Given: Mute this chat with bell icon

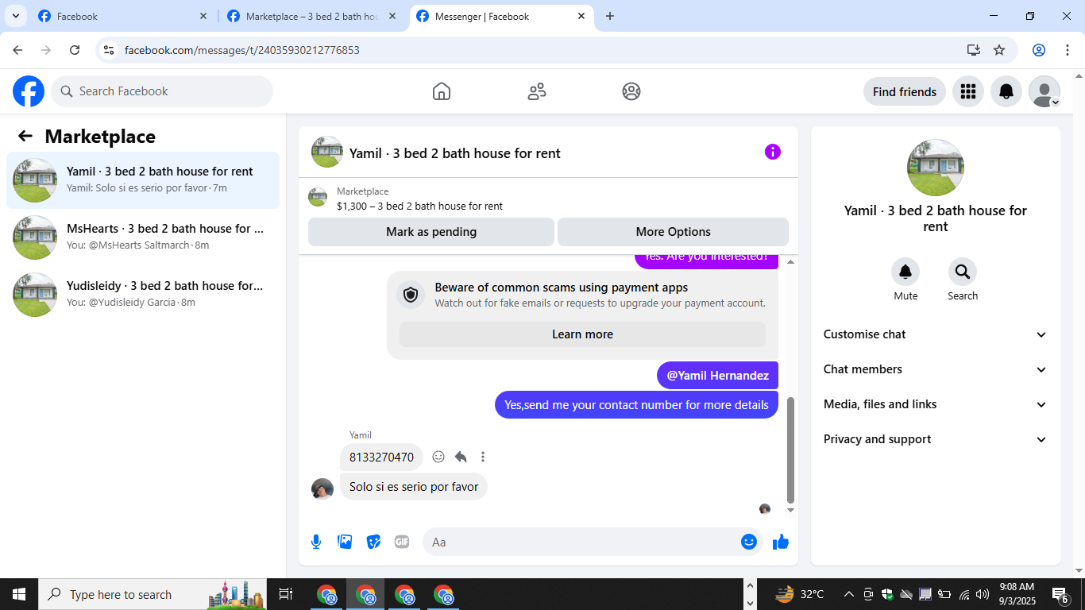Looking at the screenshot, I should tap(905, 272).
